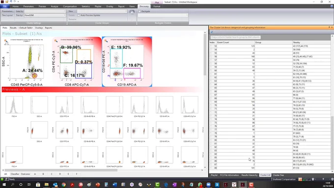334x188 pixels.
Task: Sort by the Event Count column header
Action: tap(236, 42)
